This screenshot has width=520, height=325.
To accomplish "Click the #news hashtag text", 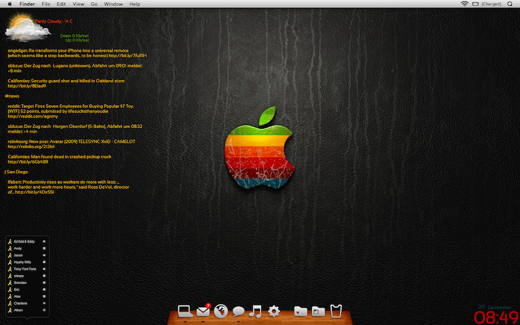I will point(12,96).
